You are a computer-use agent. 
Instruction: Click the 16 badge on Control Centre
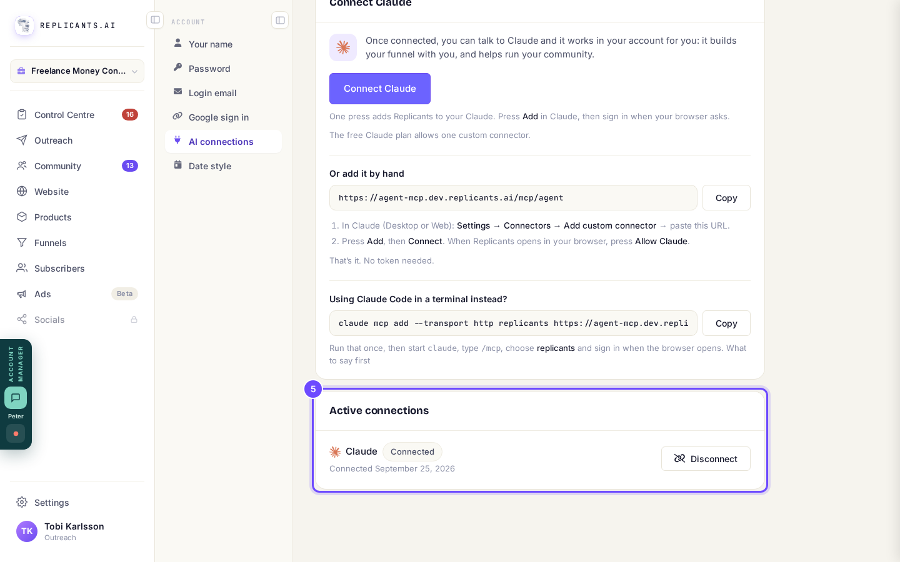coord(130,115)
